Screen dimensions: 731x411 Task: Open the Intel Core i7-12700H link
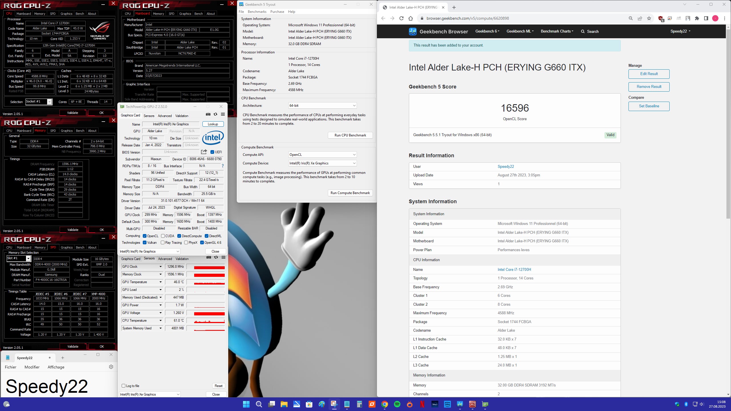[514, 269]
